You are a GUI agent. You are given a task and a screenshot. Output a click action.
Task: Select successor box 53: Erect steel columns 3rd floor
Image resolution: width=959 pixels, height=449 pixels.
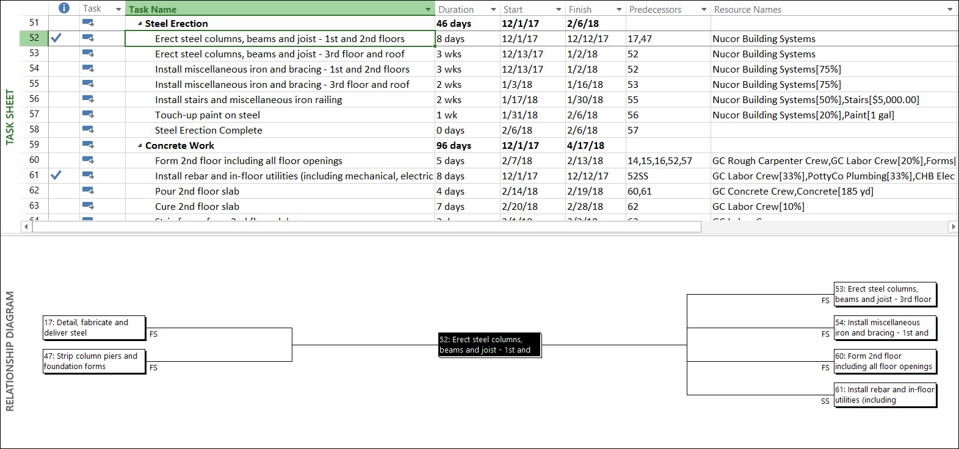pyautogui.click(x=885, y=294)
